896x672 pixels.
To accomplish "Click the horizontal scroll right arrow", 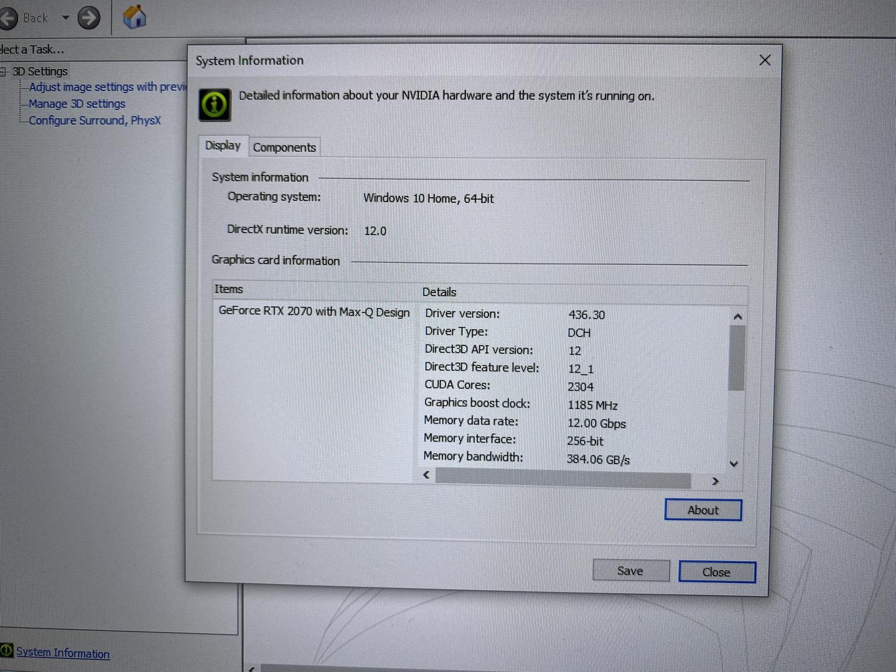I will pos(716,481).
